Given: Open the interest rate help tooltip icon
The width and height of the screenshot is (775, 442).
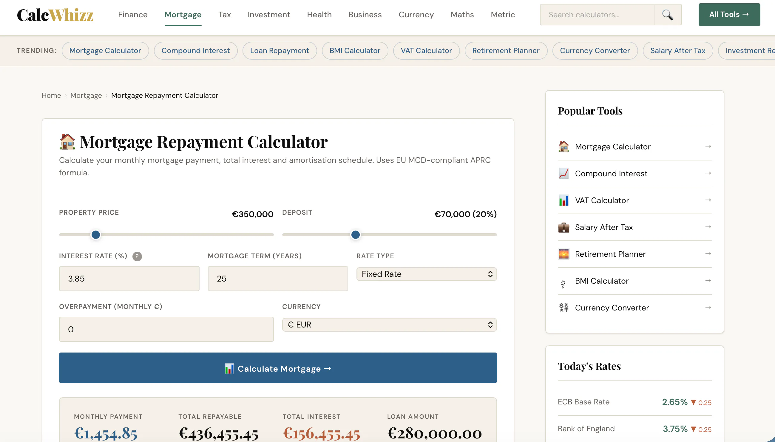Looking at the screenshot, I should [x=137, y=256].
